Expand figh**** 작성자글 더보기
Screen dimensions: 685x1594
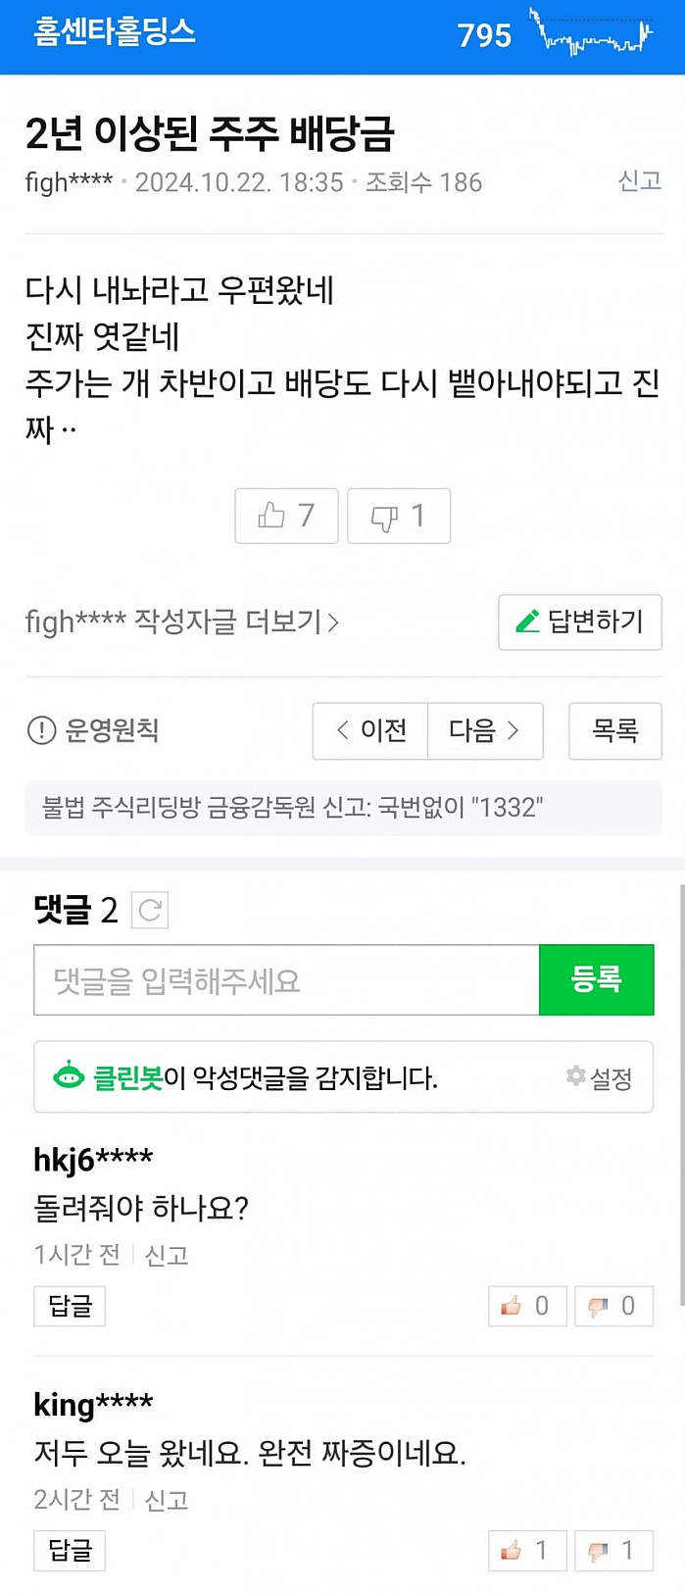tap(181, 622)
